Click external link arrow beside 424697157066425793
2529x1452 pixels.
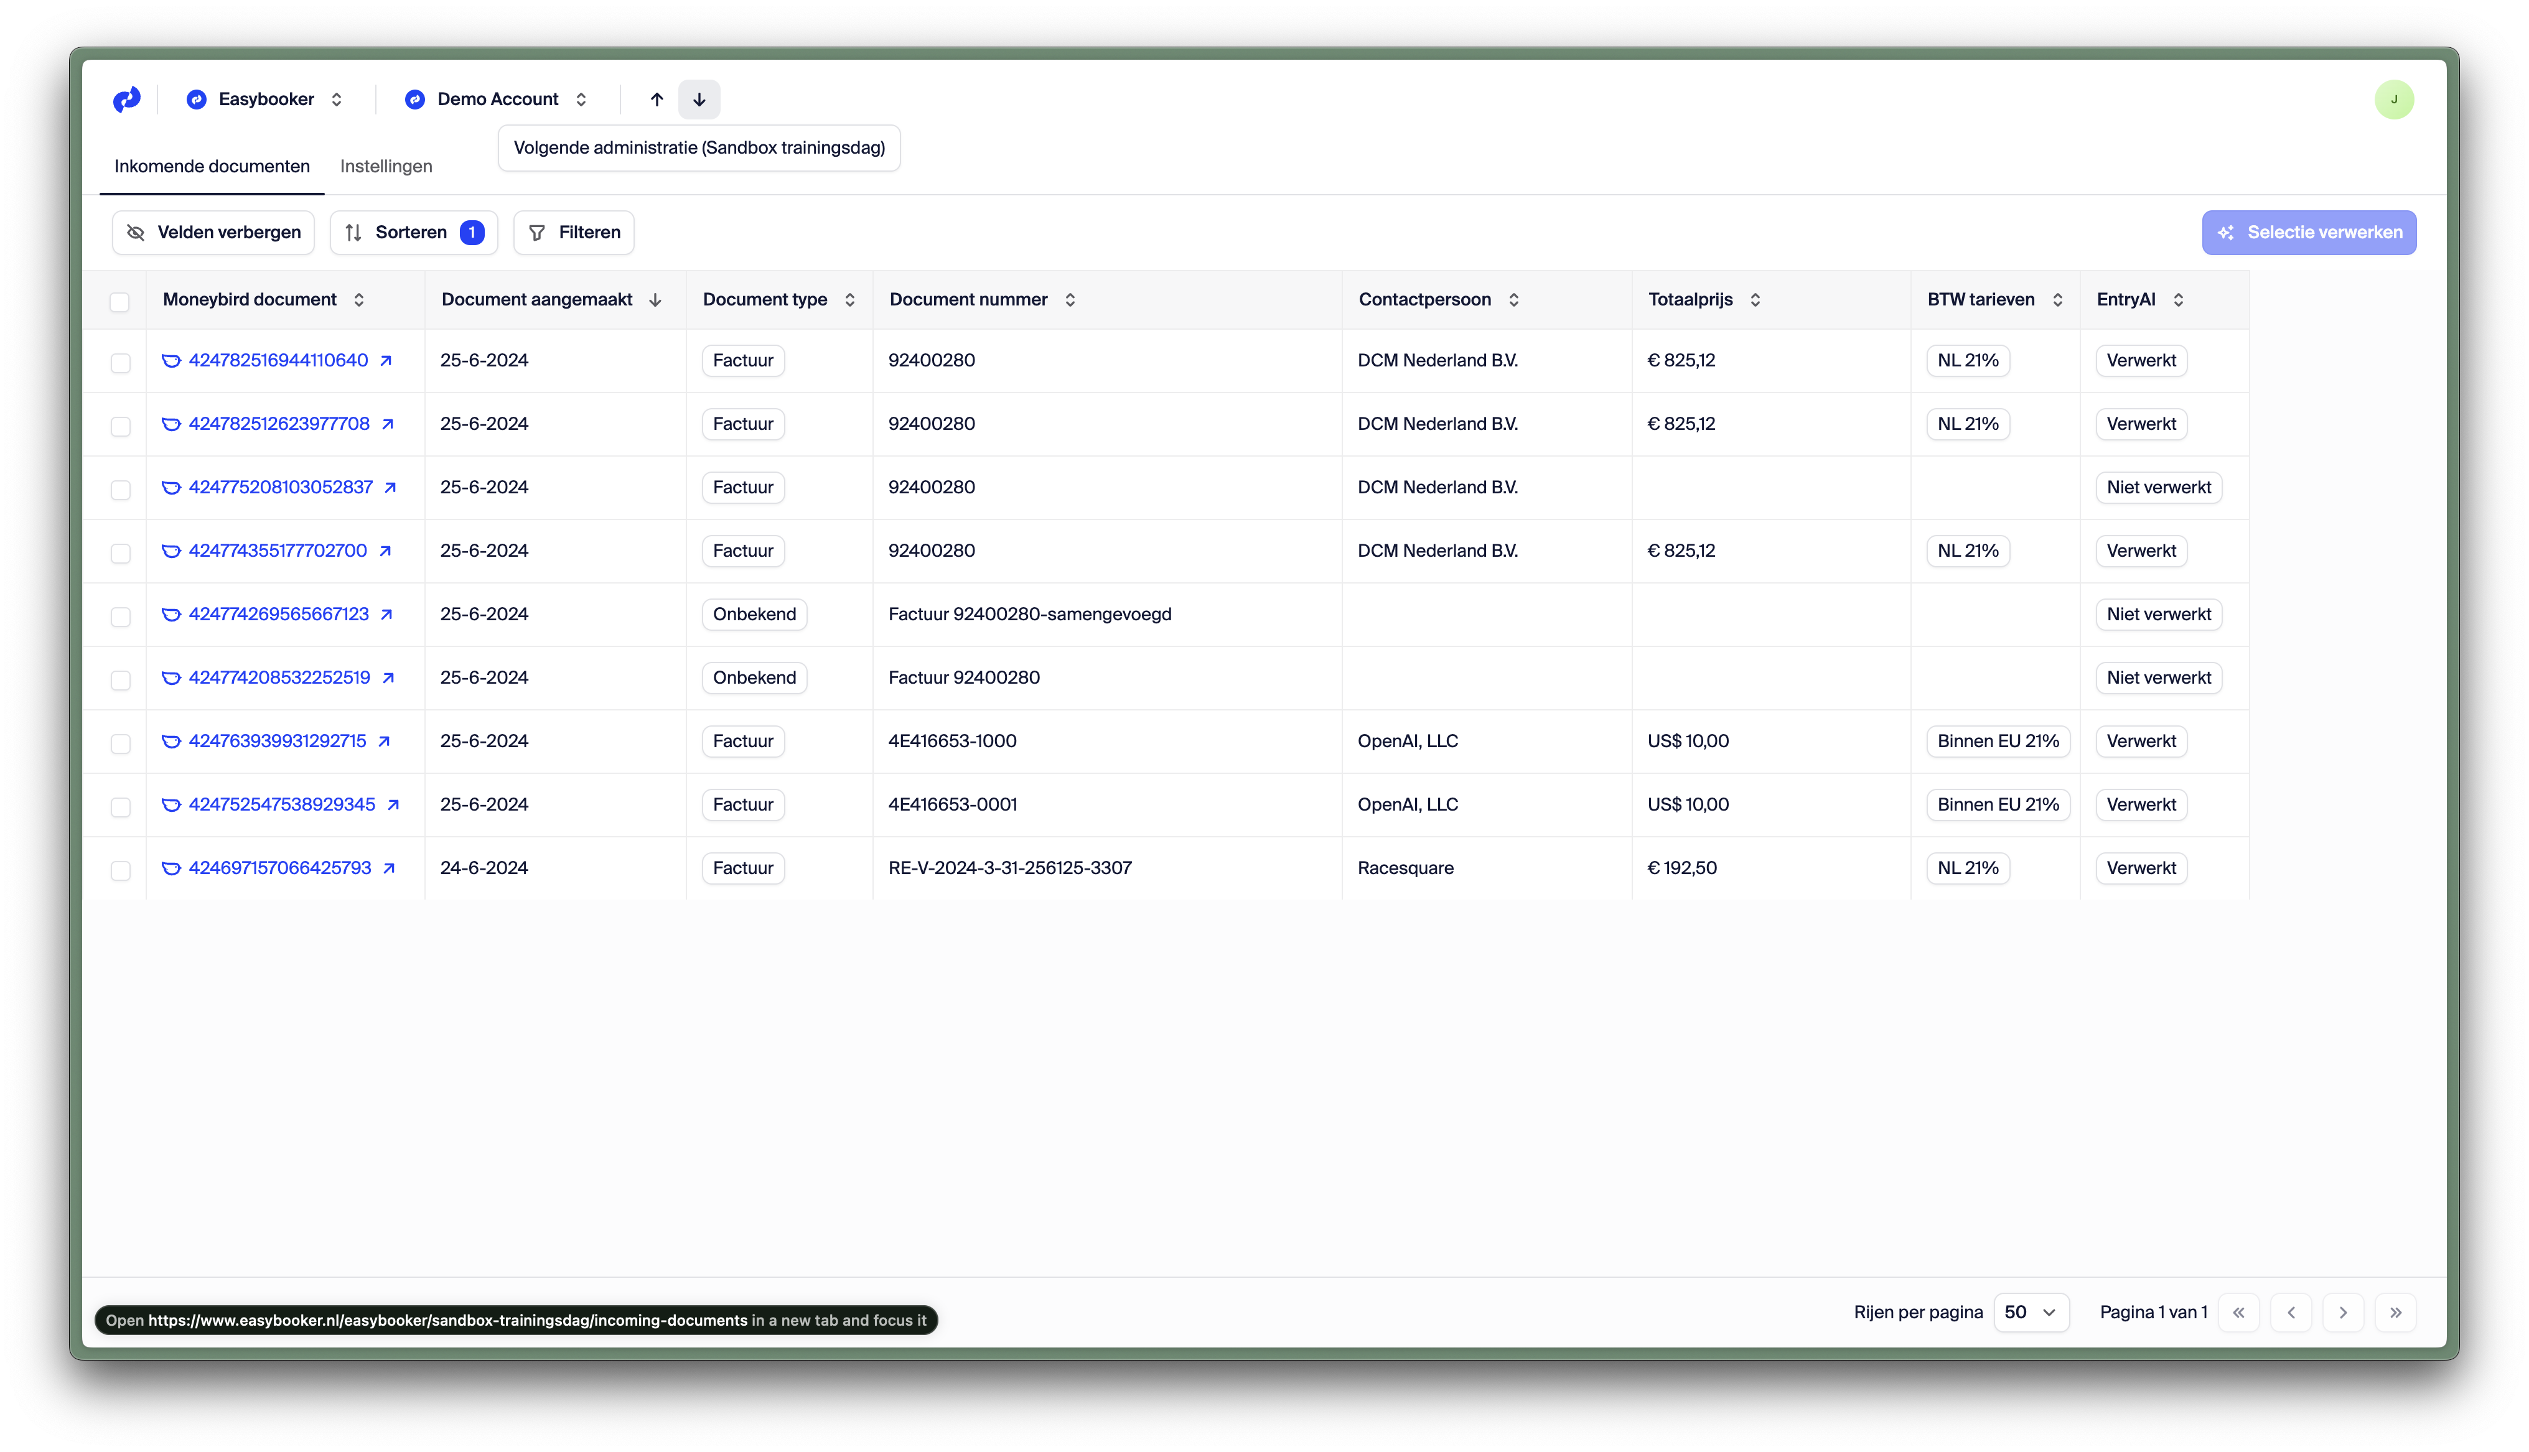[389, 868]
